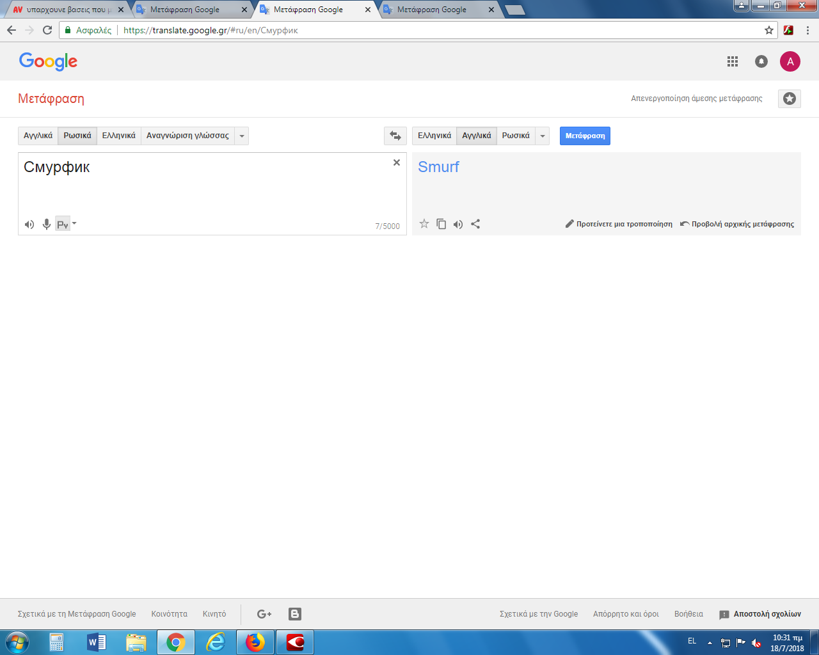Bookmark this page with star icon
This screenshot has width=819, height=655.
tap(769, 30)
